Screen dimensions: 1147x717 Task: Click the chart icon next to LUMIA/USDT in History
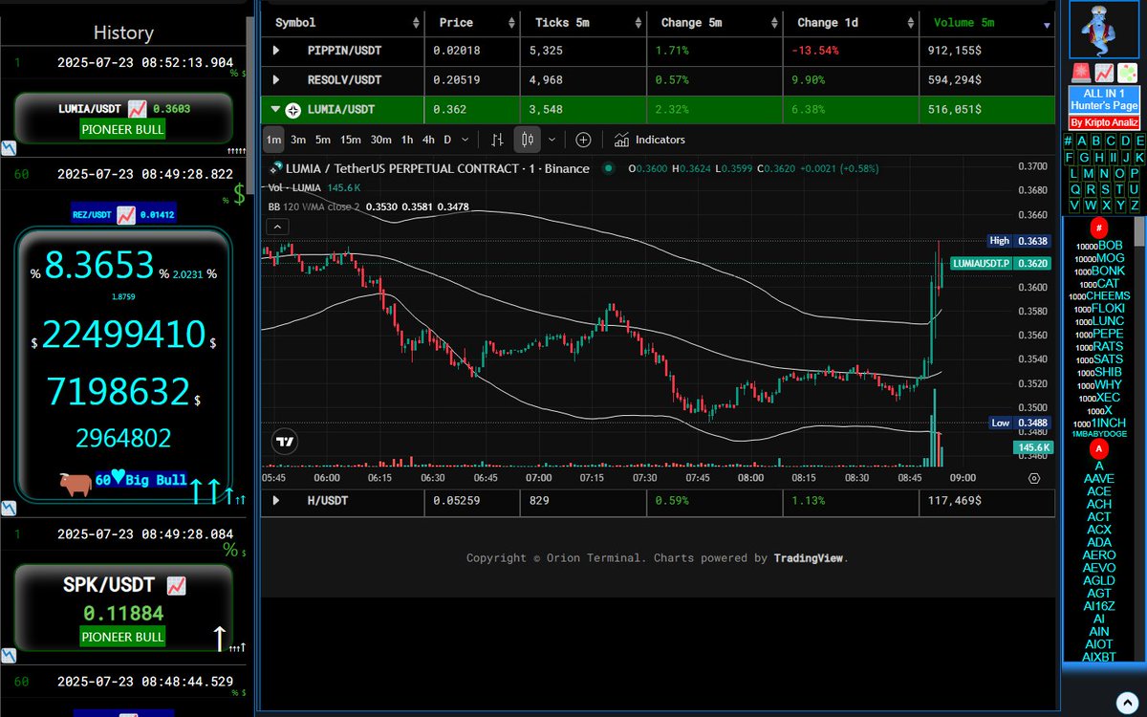click(x=137, y=109)
